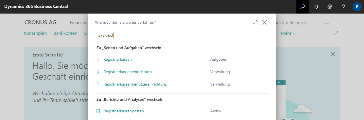Open the help question mark icon
This screenshot has width=364, height=120.
point(344,7)
